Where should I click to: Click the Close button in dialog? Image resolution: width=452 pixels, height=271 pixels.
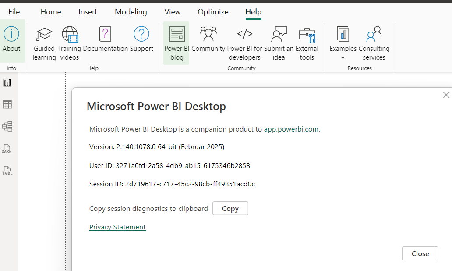(420, 254)
